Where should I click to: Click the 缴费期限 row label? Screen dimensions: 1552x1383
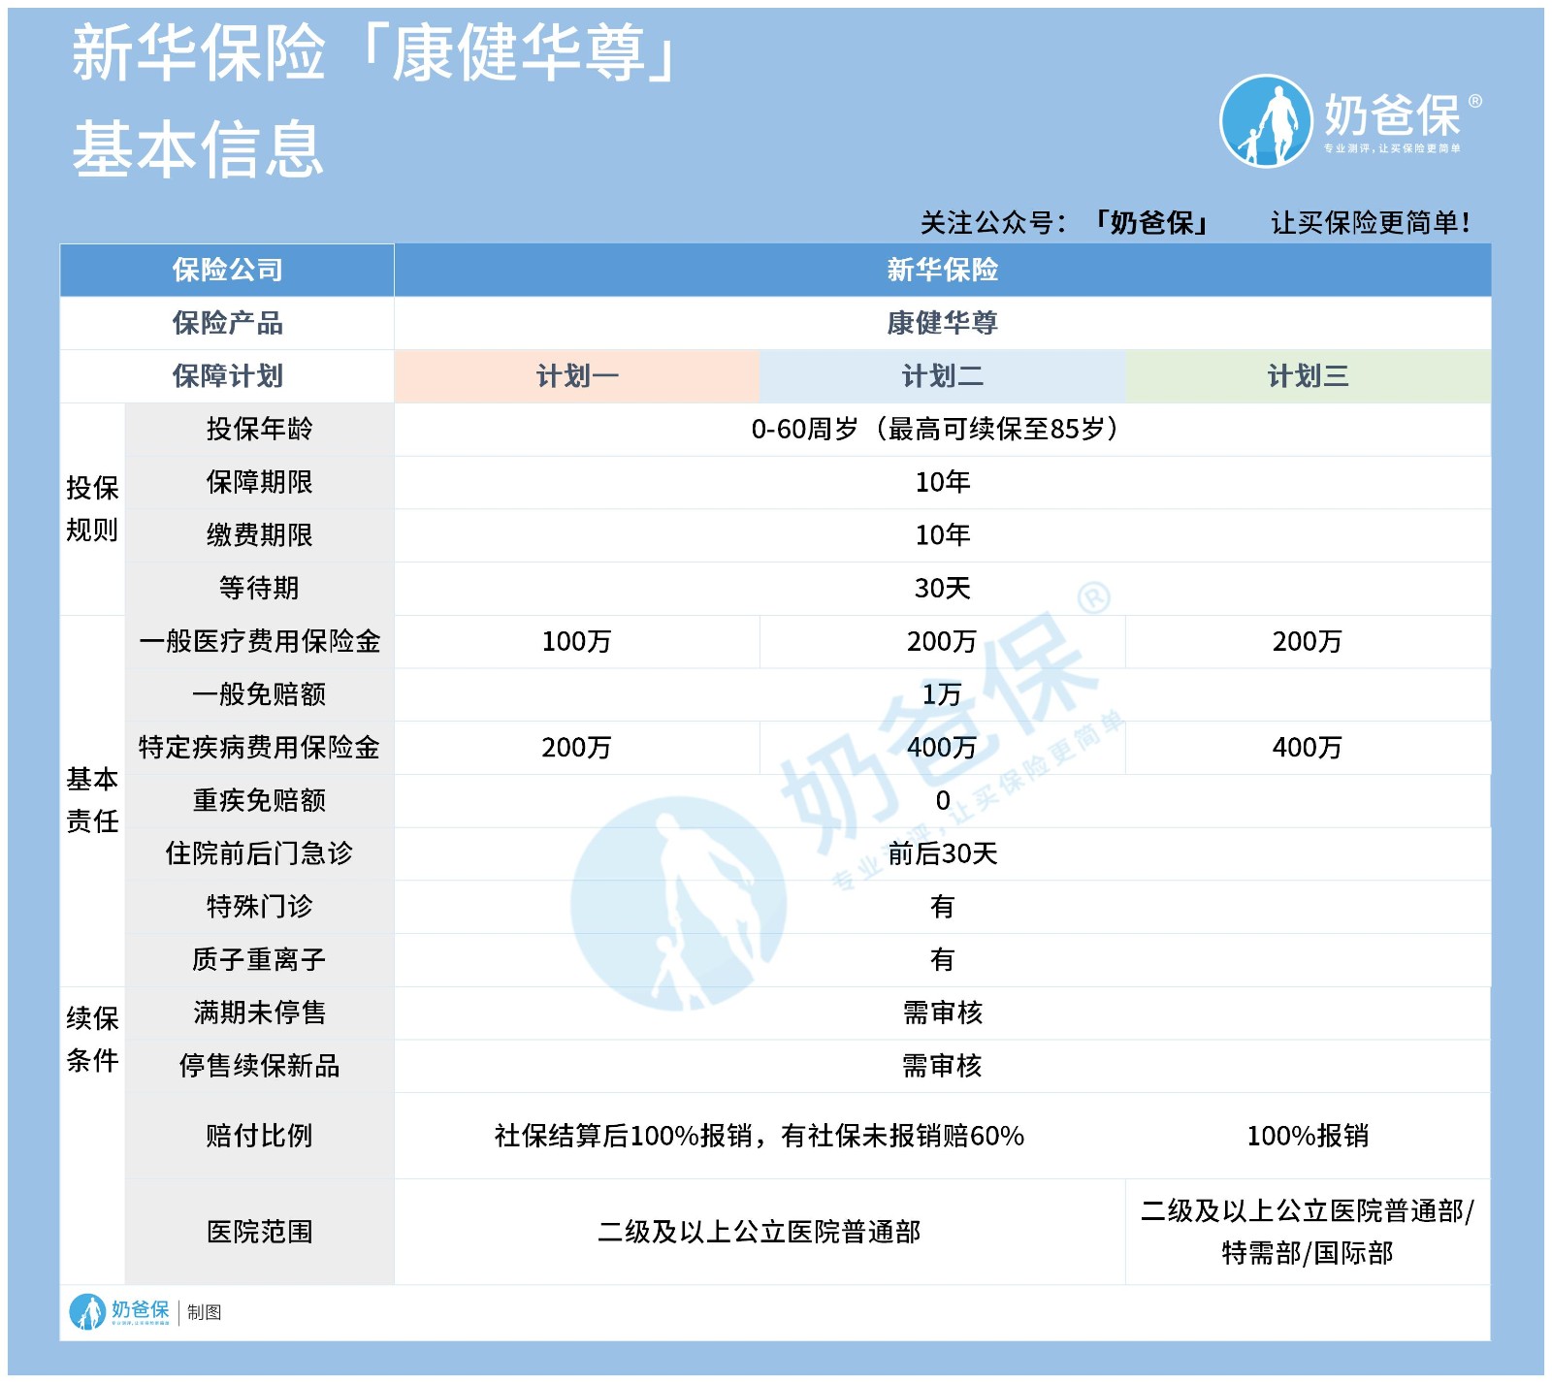[259, 535]
